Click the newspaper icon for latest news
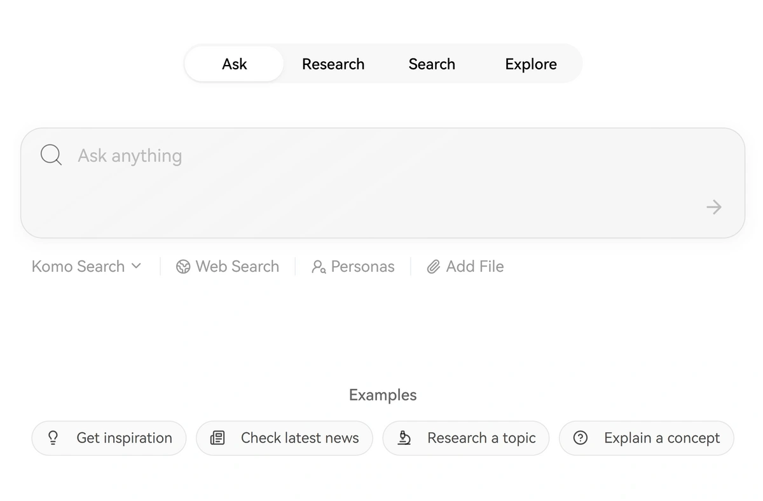Viewport: 763px width, 501px height. tap(217, 438)
